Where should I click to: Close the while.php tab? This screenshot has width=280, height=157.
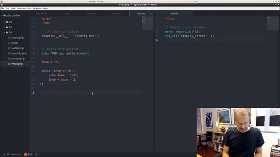click(x=151, y=14)
